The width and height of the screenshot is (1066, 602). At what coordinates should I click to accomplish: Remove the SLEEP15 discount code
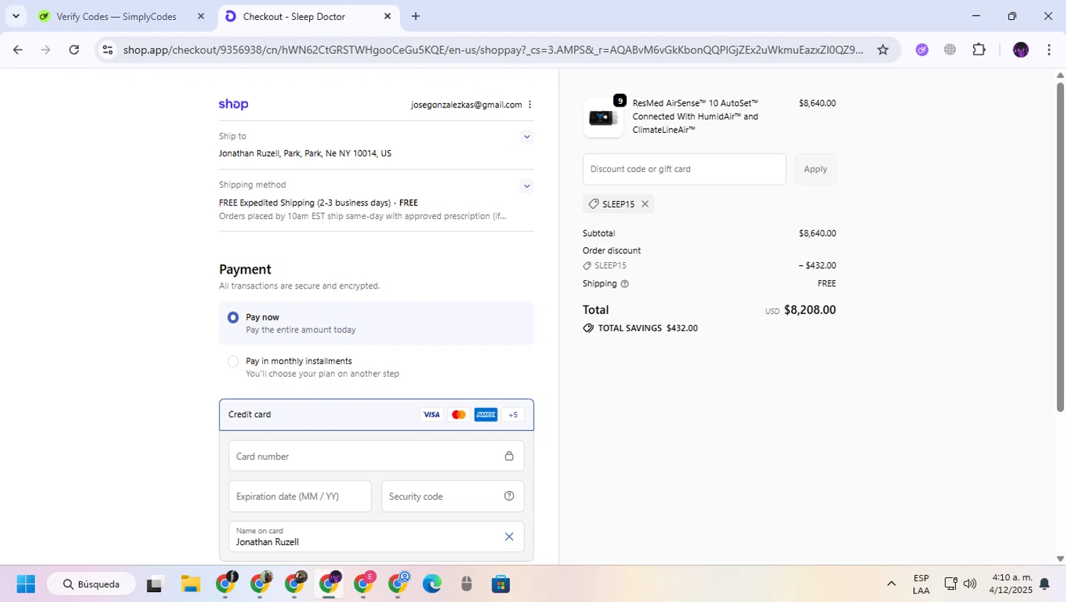tap(645, 204)
